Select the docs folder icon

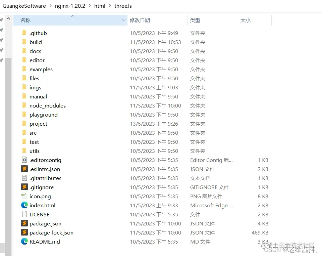tap(24, 51)
